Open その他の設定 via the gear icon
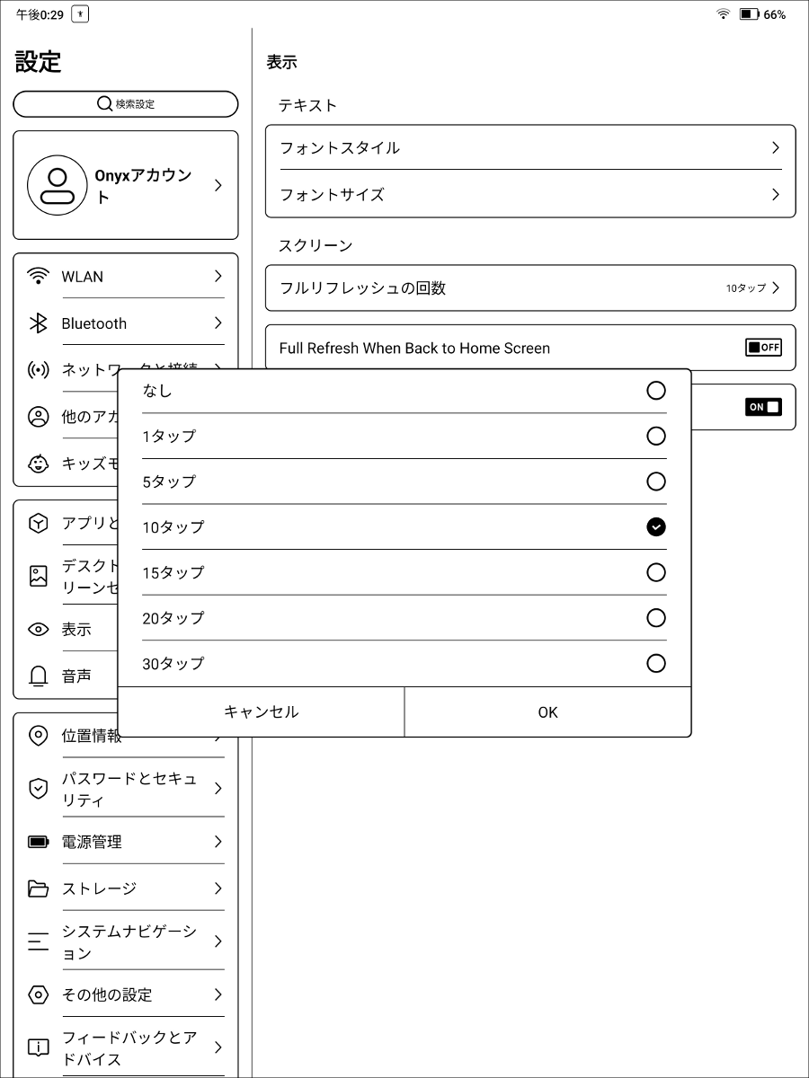This screenshot has width=809, height=1078. (38, 994)
